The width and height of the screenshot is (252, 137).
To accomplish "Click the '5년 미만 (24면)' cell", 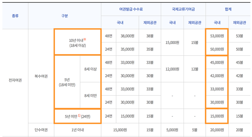I will pyautogui.click(x=78, y=116).
